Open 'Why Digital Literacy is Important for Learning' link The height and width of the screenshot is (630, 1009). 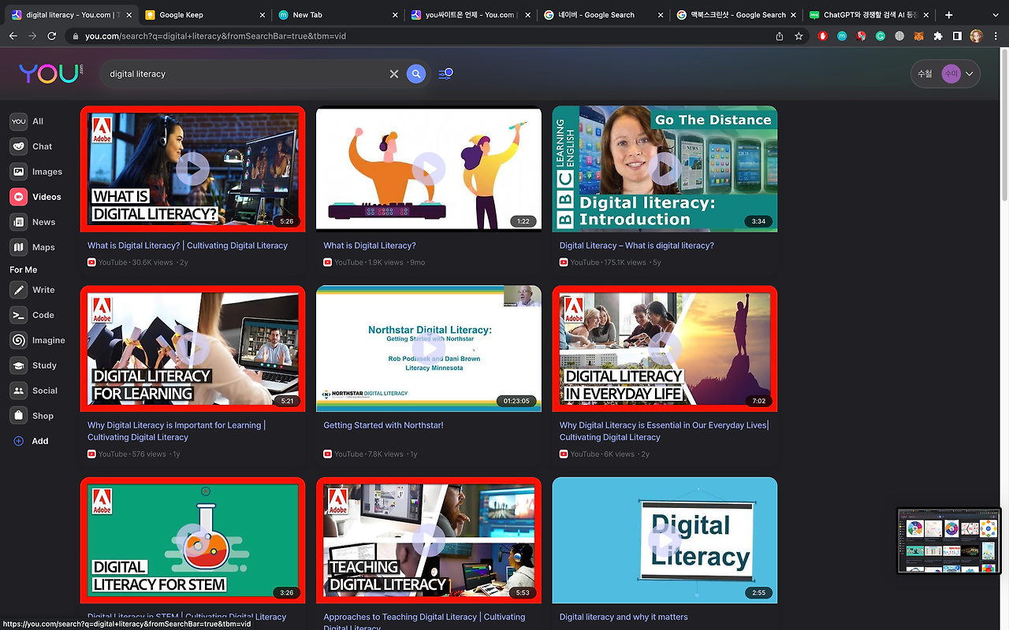(177, 431)
